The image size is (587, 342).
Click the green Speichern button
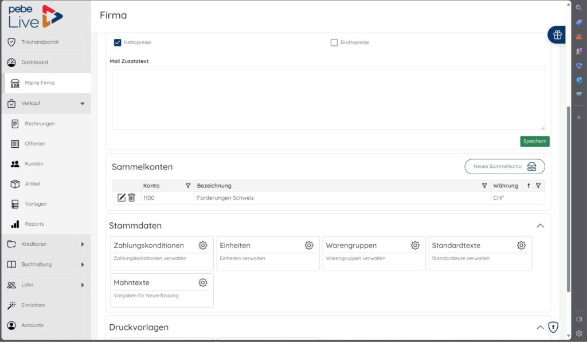coord(535,141)
